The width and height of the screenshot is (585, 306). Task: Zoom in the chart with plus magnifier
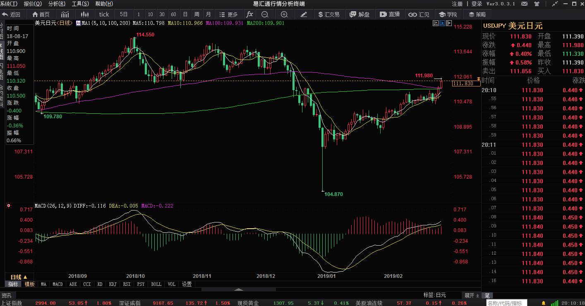pyautogui.click(x=284, y=14)
